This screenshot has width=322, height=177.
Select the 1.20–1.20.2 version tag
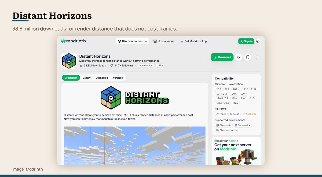click(222, 98)
